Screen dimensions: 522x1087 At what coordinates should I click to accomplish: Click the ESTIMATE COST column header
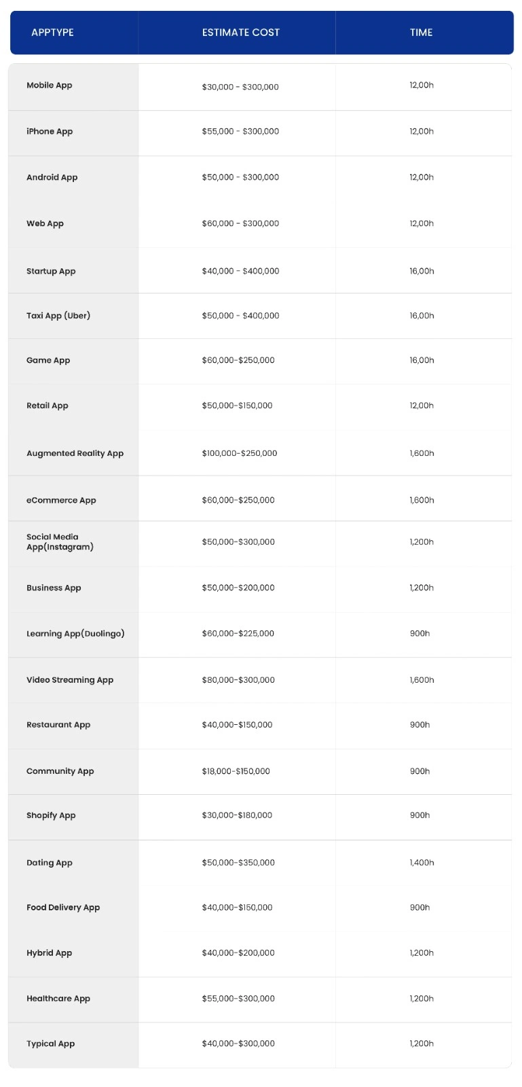(240, 33)
